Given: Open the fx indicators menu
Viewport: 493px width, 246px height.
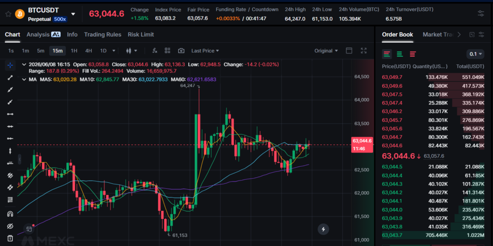Looking at the screenshot, I should pos(155,51).
